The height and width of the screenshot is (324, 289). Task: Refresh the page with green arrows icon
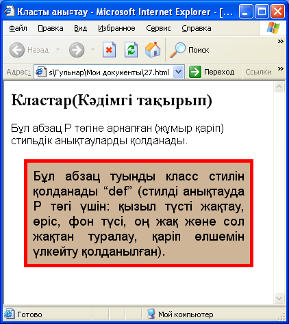pos(131,50)
